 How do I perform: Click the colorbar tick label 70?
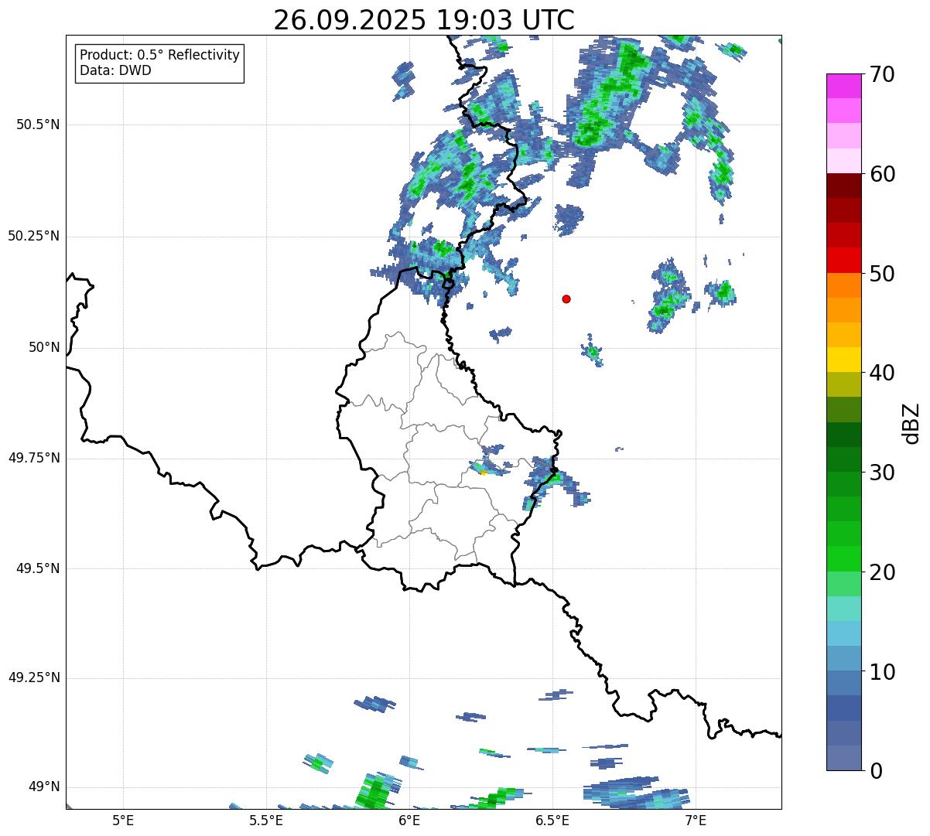tap(882, 74)
